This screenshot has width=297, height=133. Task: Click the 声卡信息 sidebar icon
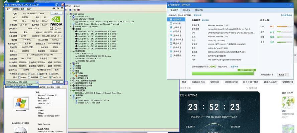[171, 52]
